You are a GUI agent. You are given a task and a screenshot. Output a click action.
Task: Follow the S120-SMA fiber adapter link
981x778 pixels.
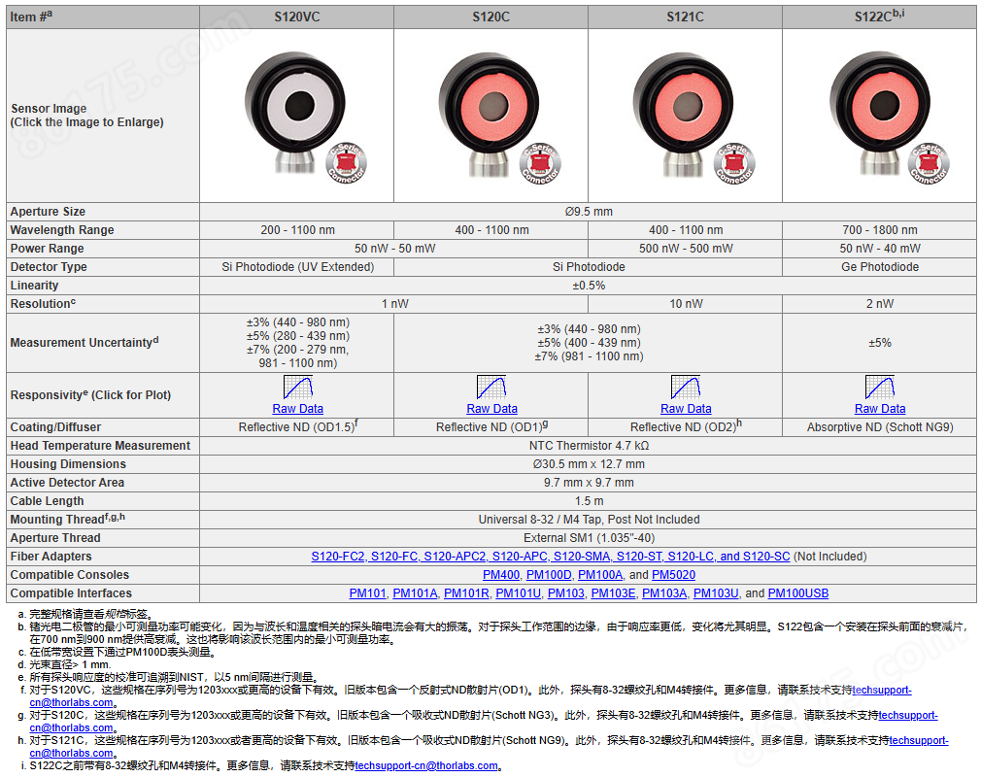(x=582, y=557)
